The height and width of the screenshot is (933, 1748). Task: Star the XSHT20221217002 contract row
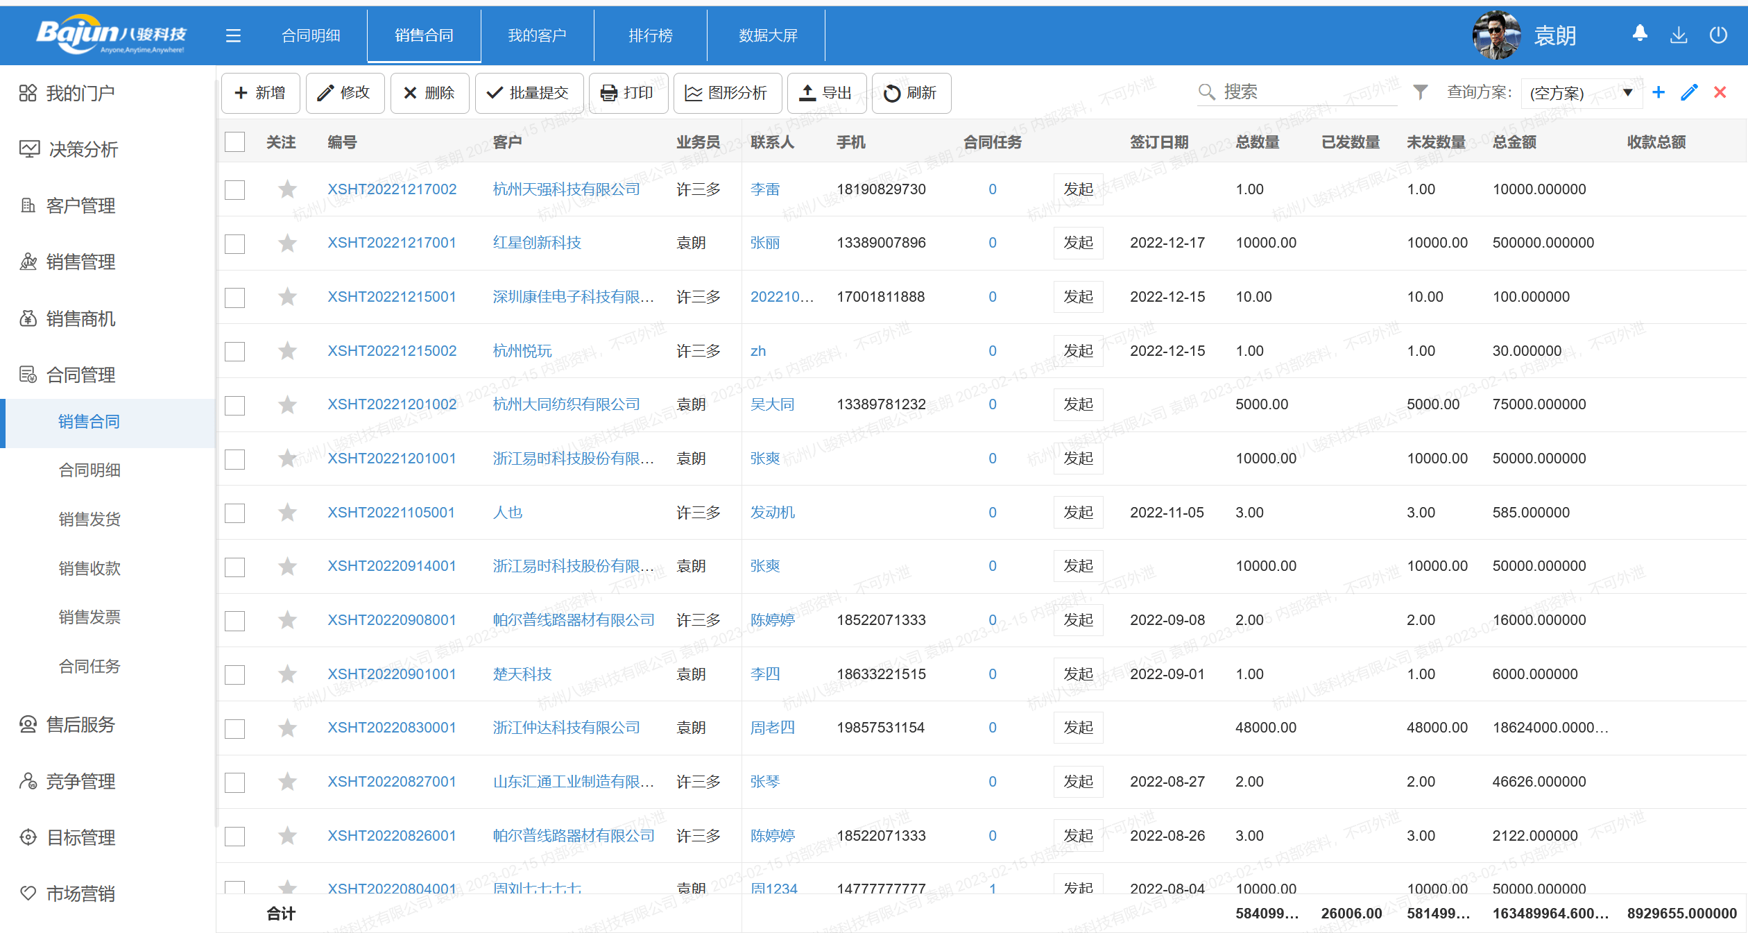click(287, 189)
